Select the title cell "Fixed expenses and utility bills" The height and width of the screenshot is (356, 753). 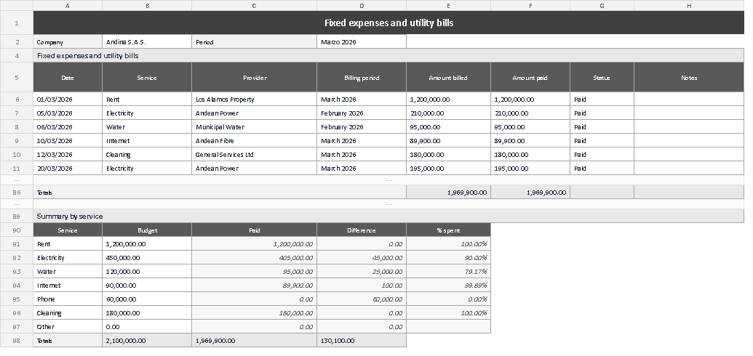click(x=389, y=23)
